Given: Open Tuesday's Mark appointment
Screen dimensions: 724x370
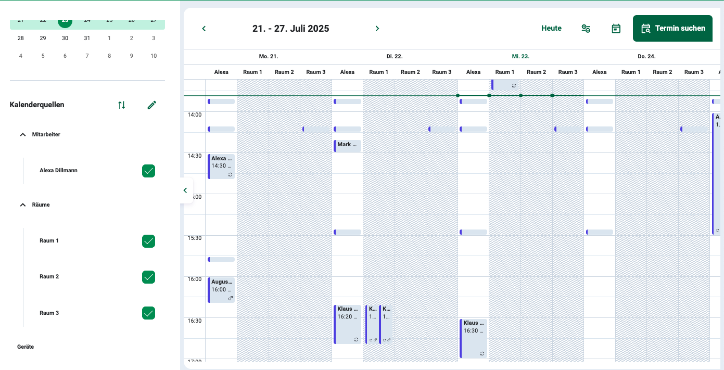Looking at the screenshot, I should [347, 146].
